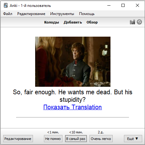The width and height of the screenshot is (145, 145).
Task: Open the Инструменты menu
Action: tap(62, 14)
